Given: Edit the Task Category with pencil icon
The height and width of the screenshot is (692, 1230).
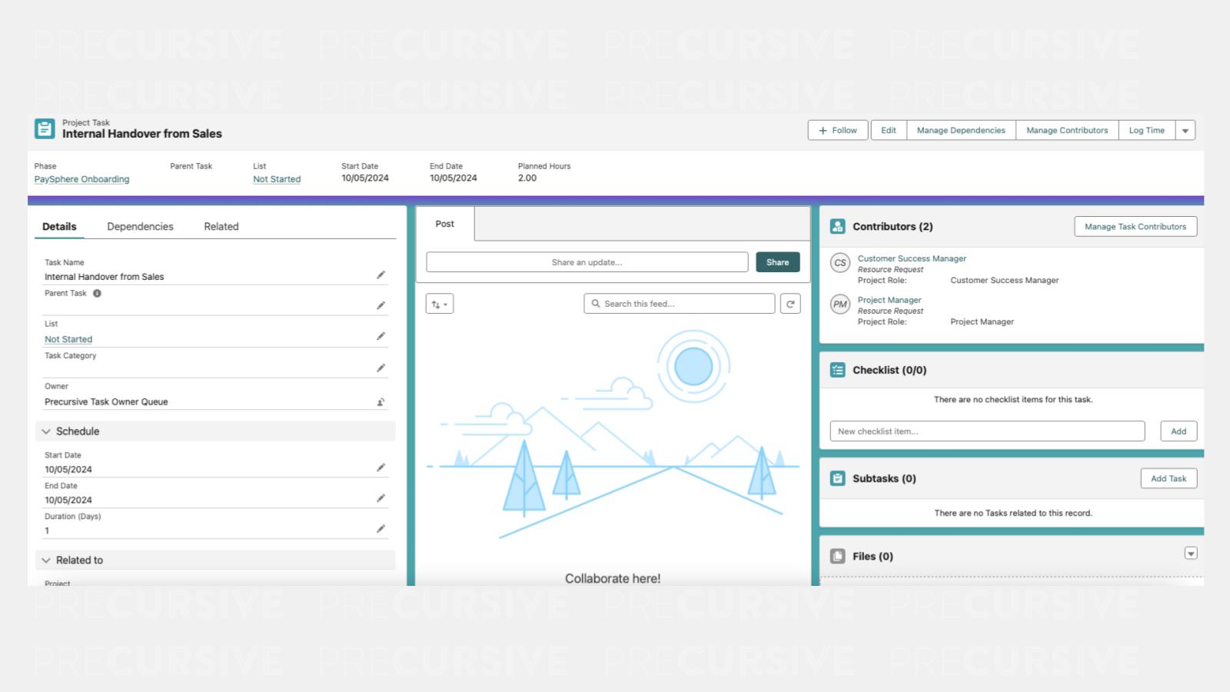Looking at the screenshot, I should coord(381,368).
